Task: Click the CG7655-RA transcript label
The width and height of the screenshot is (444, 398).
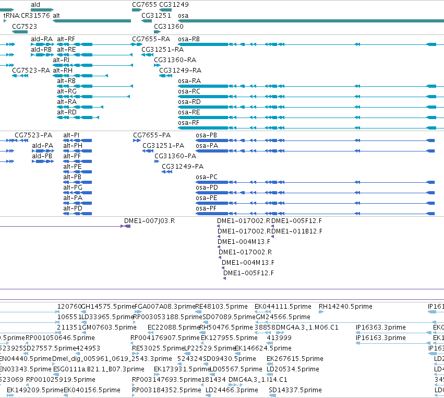Action: [x=151, y=39]
